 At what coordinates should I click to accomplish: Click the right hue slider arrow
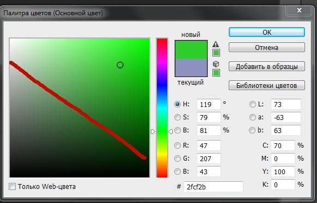pyautogui.click(x=170, y=132)
